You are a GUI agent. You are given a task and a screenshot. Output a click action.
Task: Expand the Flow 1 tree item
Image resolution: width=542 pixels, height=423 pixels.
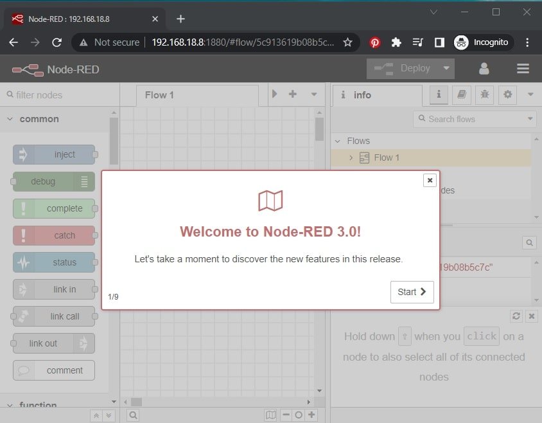351,158
